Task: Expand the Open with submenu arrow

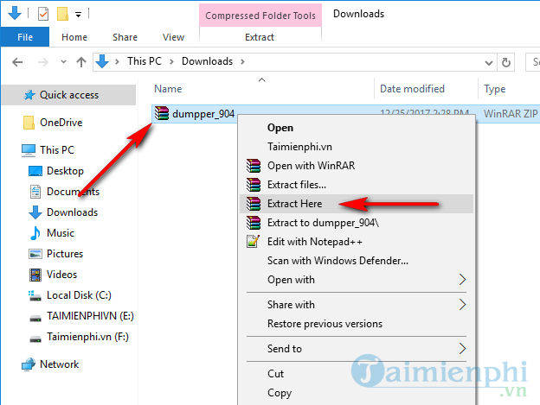Action: pos(462,280)
